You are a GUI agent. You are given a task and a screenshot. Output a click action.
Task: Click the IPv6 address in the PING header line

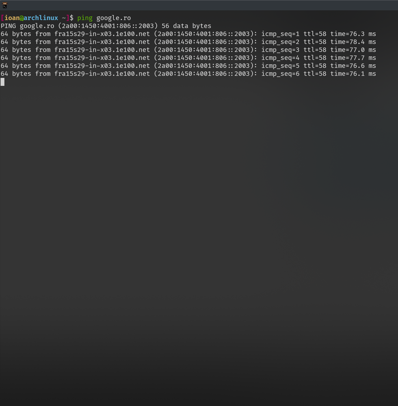[x=108, y=26]
